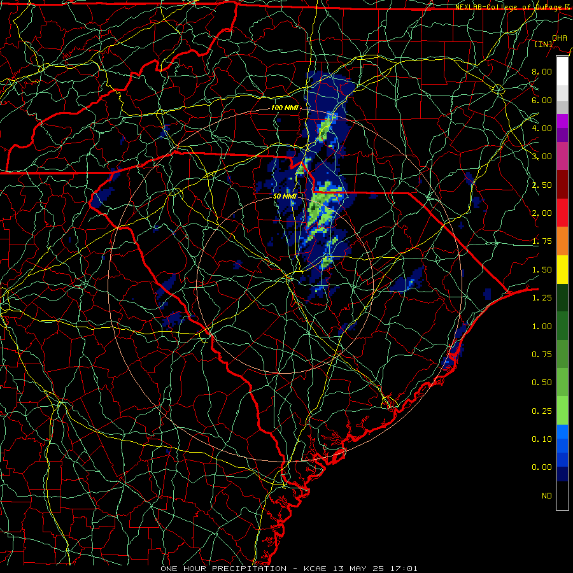
Task: Click the KCAE station identifier
Action: tap(316, 569)
